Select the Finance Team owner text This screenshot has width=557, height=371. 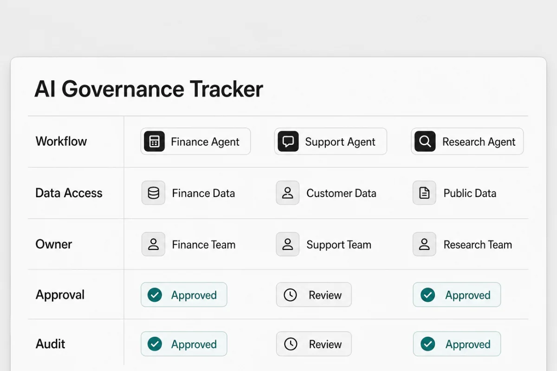click(x=204, y=245)
